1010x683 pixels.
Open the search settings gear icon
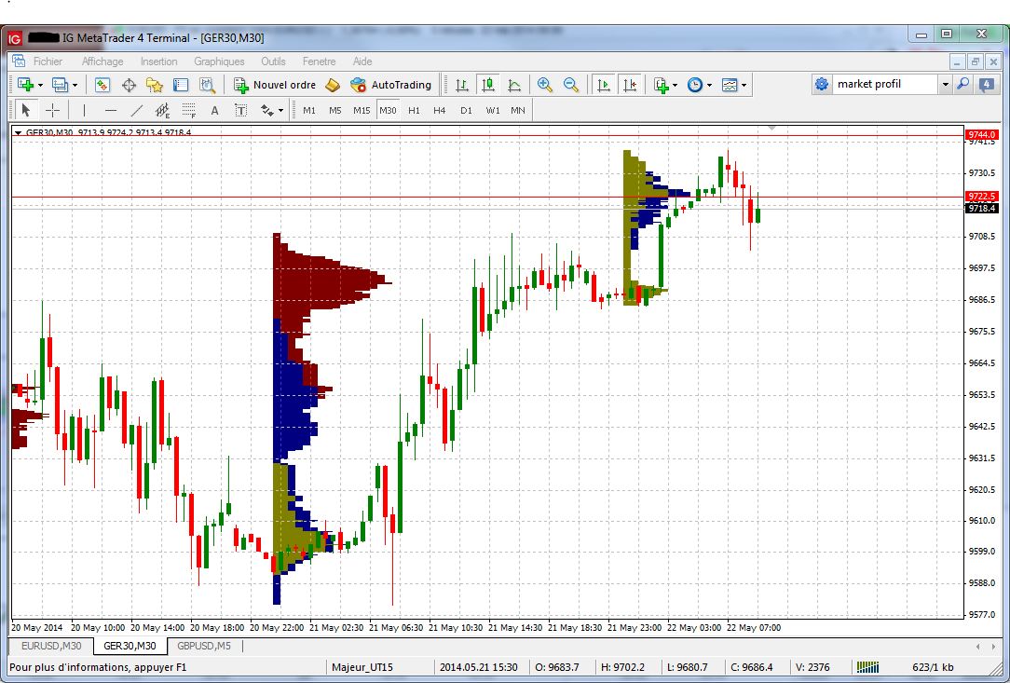click(x=821, y=84)
